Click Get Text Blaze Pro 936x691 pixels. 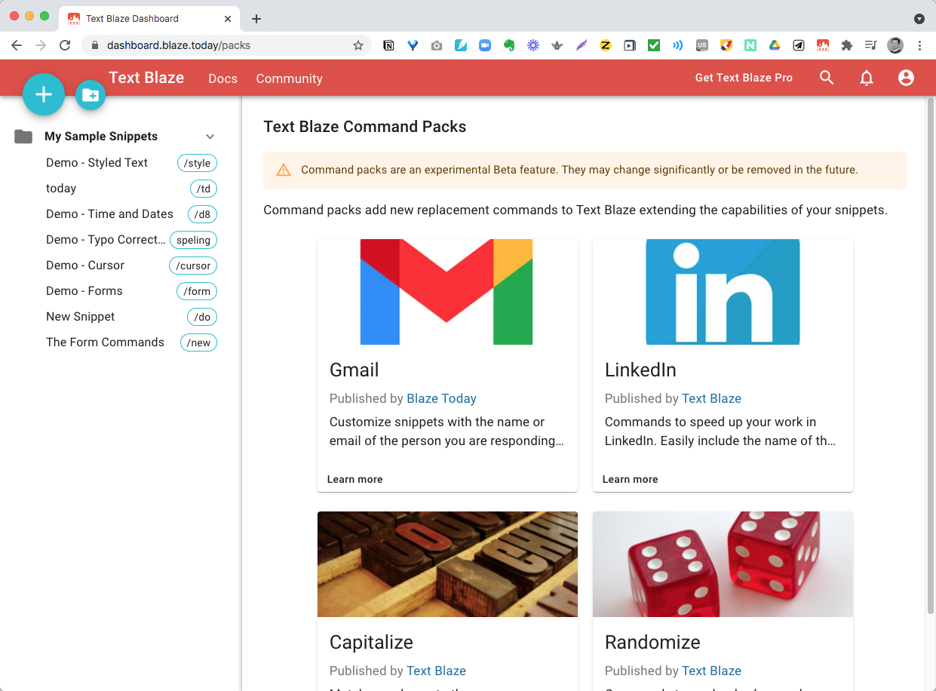(744, 78)
